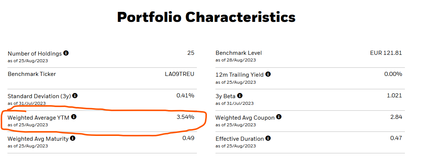Click the 3y Beta info icon
This screenshot has width=422, height=160.
tap(240, 96)
